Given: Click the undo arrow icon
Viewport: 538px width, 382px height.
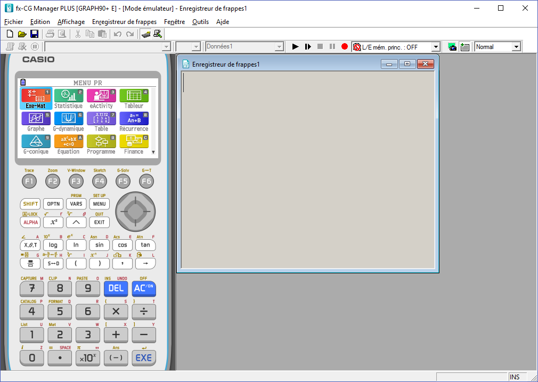Looking at the screenshot, I should coord(118,34).
